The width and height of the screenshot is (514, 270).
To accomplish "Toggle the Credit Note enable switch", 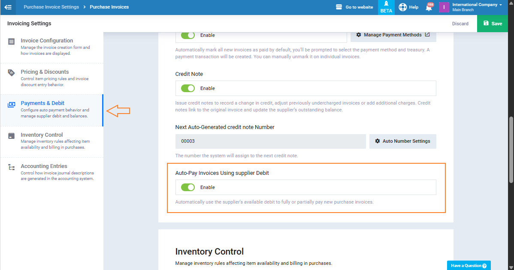I will click(x=188, y=88).
